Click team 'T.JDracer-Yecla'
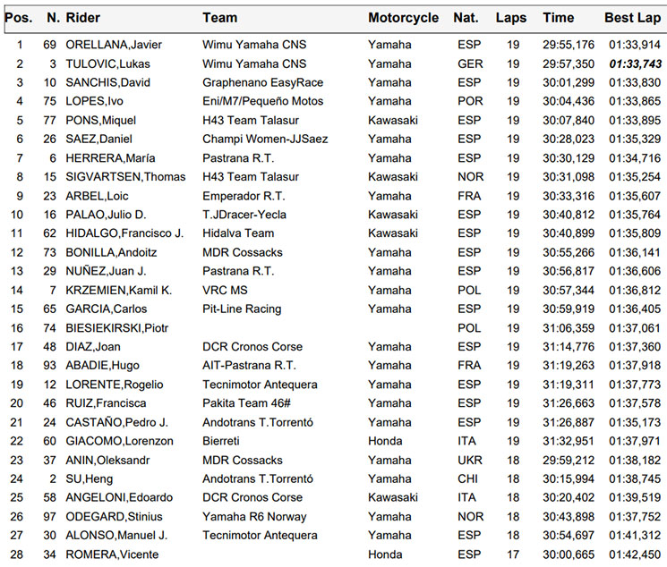This screenshot has height=567, width=667. [x=244, y=215]
